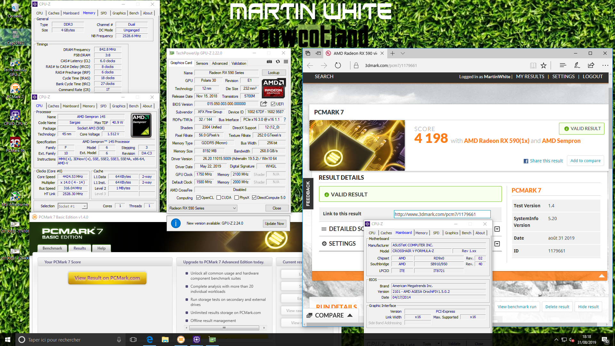Click View benchmark run button
Viewport: 615px width, 346px height.
click(517, 307)
